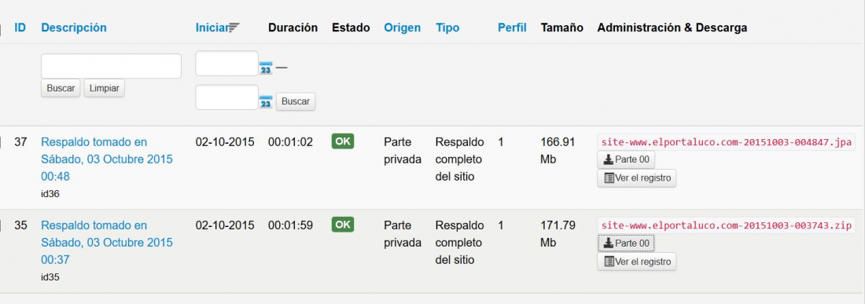Open calendar picker for start date from
The width and height of the screenshot is (865, 304).
266,68
